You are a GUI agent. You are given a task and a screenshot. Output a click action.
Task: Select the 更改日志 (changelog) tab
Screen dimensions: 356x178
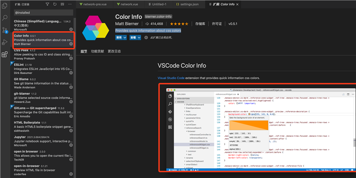pos(114,51)
